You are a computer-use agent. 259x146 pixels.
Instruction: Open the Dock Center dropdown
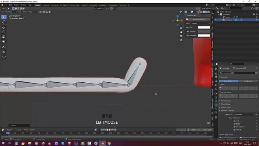[x=201, y=24]
